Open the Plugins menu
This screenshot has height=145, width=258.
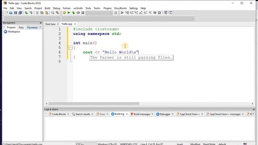[x=108, y=8]
